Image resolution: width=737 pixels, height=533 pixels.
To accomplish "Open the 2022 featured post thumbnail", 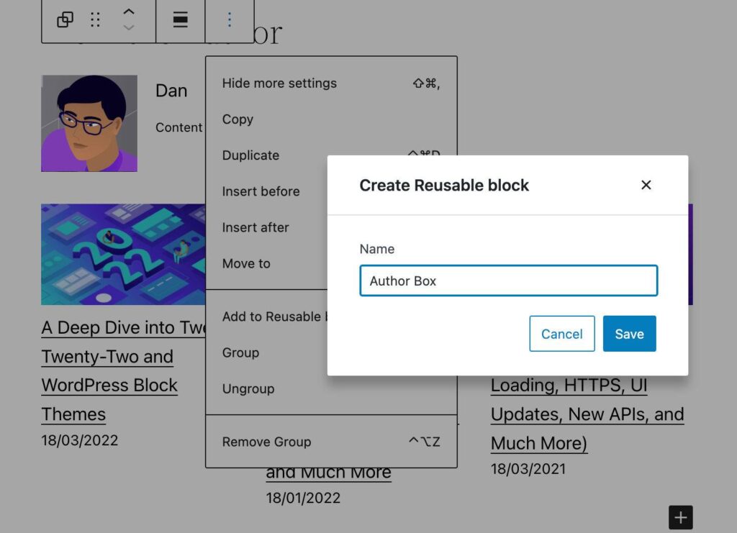I will coord(123,254).
